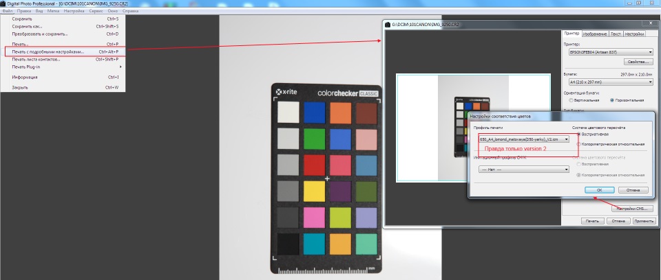Open the Файл menu in the menu bar
The width and height of the screenshot is (661, 280).
click(7, 11)
